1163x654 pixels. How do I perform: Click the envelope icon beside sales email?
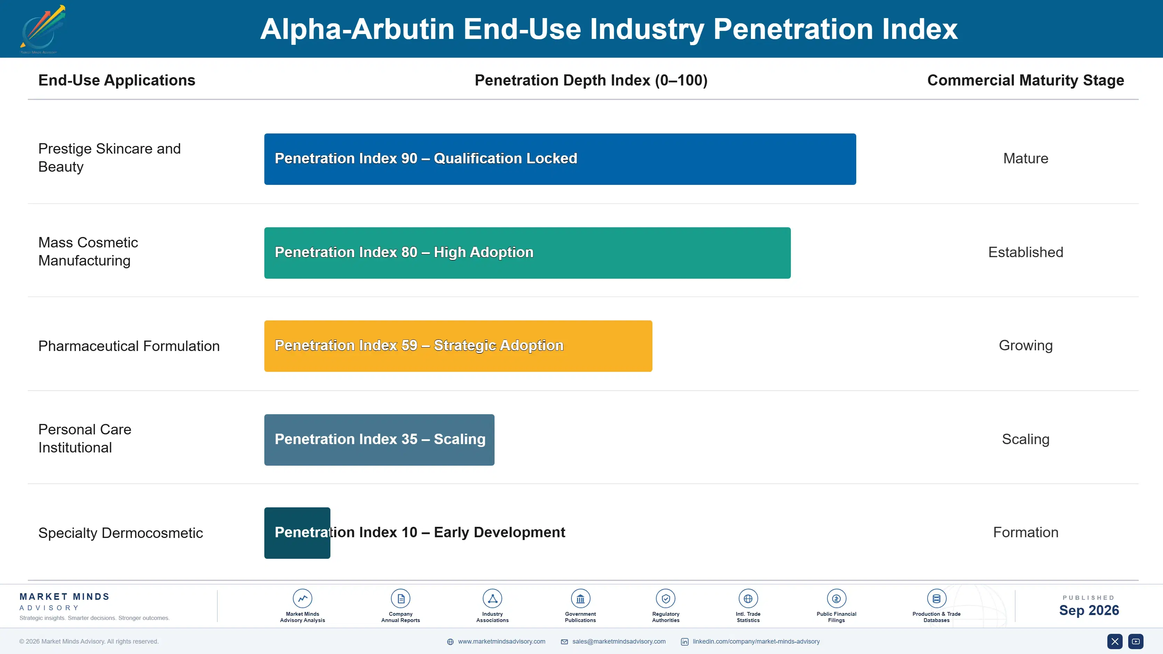pyautogui.click(x=564, y=642)
